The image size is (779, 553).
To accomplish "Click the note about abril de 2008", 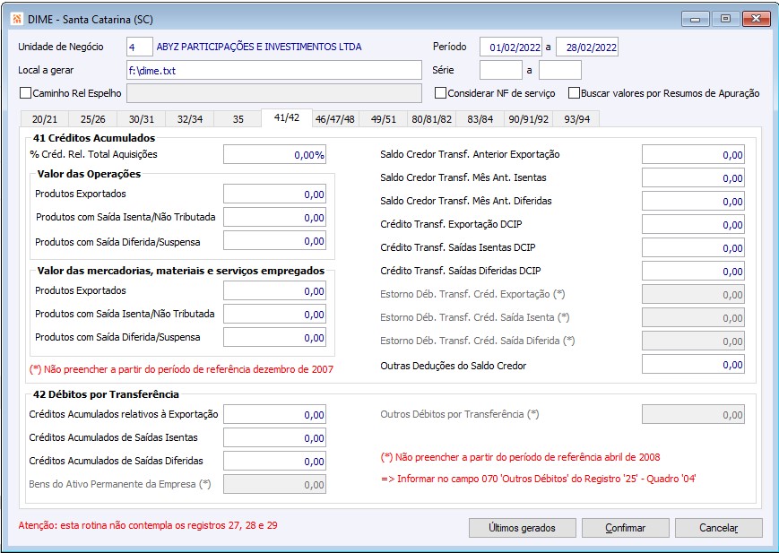I will click(520, 457).
